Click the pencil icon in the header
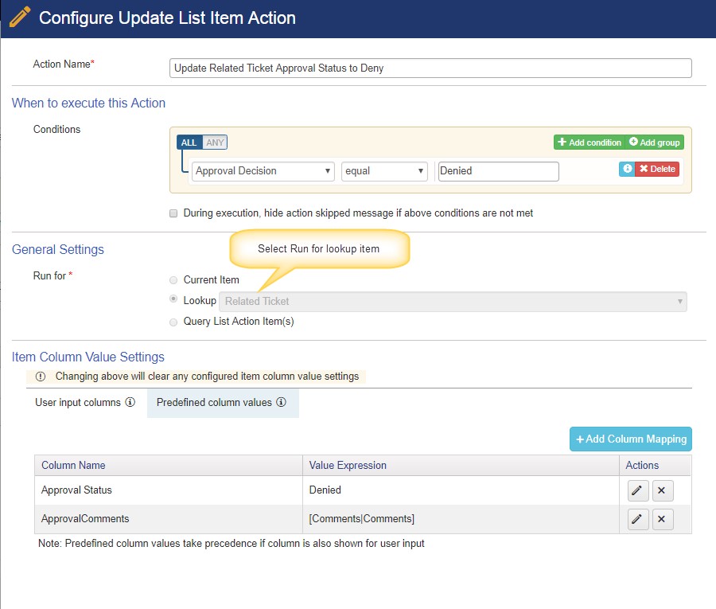Image resolution: width=716 pixels, height=609 pixels. pos(20,17)
